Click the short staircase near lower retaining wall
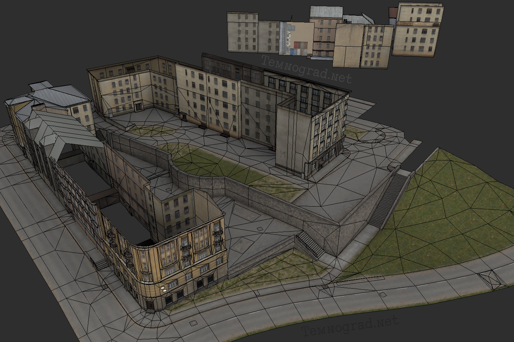This screenshot has width=514, height=342. click(x=310, y=244)
